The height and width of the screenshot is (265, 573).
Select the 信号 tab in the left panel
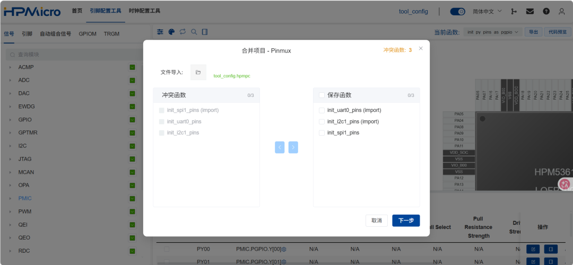[9, 34]
